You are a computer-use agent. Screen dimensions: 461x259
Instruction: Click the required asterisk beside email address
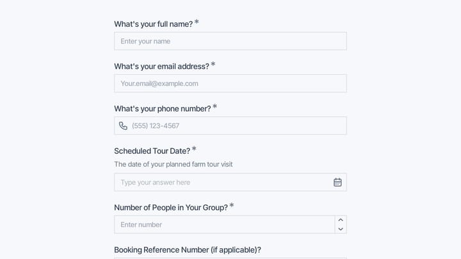point(213,64)
